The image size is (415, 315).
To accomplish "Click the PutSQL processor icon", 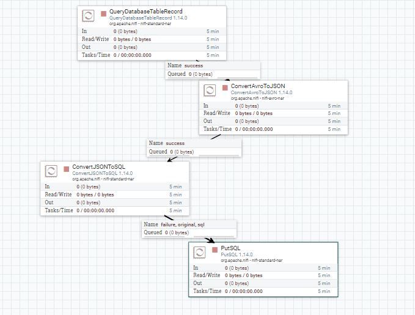I will [x=199, y=252].
